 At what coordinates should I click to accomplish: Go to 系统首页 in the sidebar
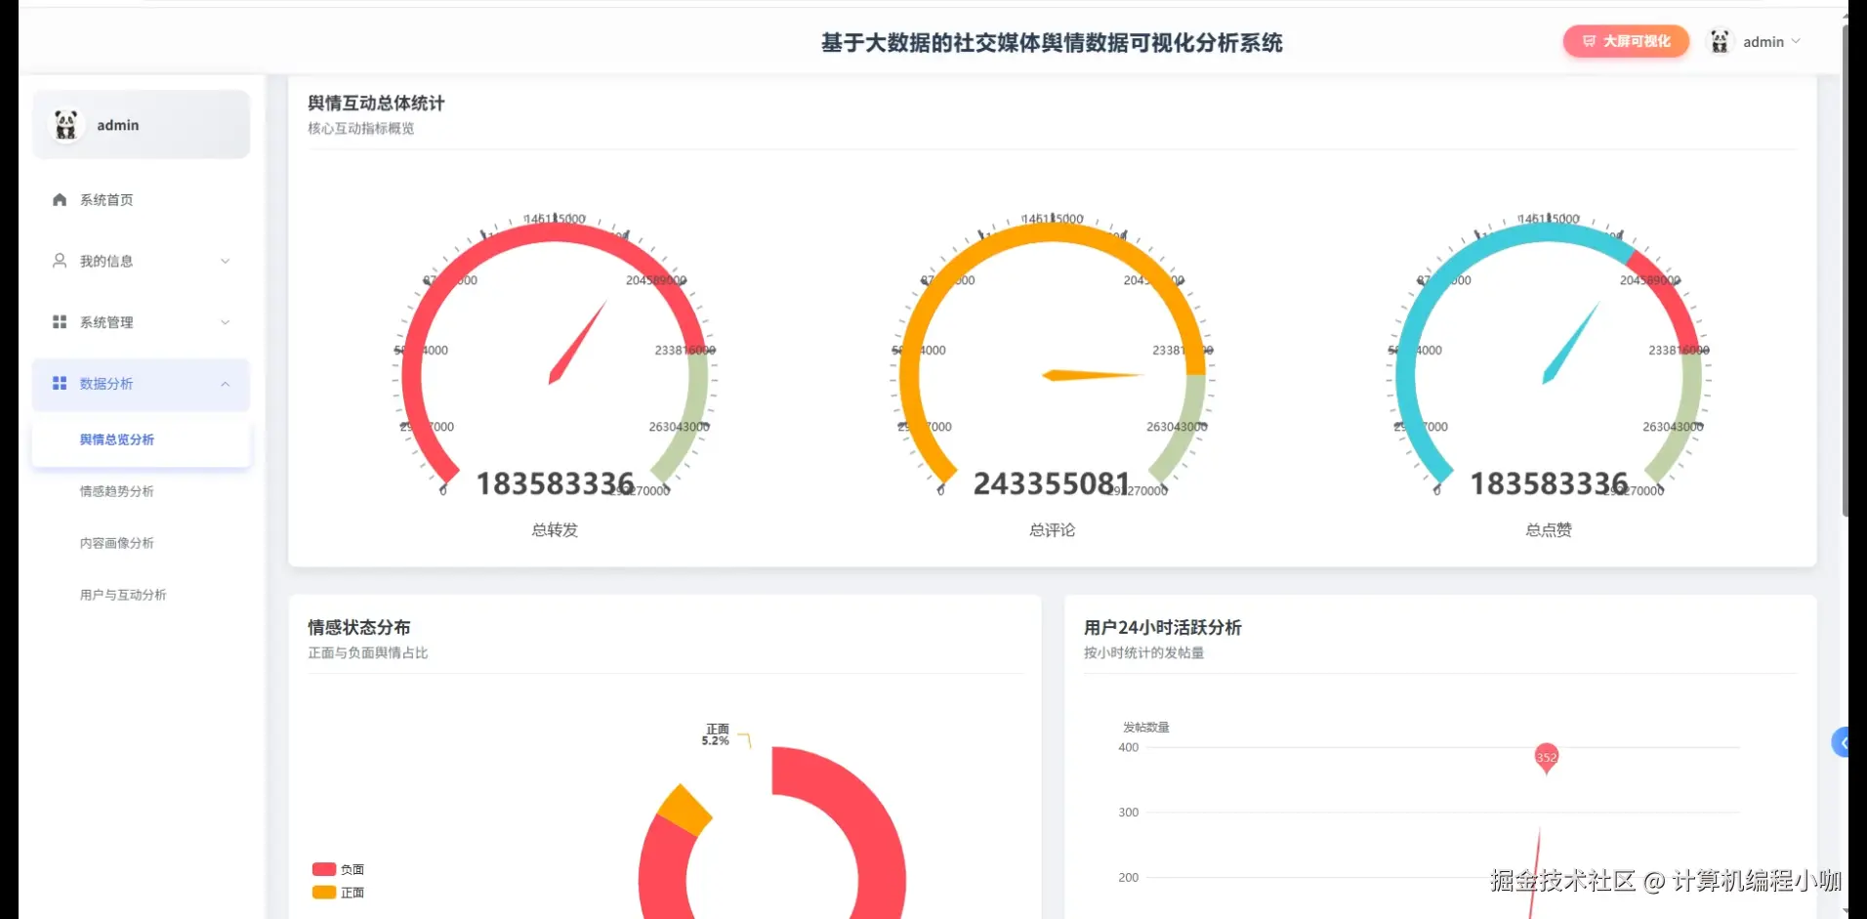(x=141, y=199)
